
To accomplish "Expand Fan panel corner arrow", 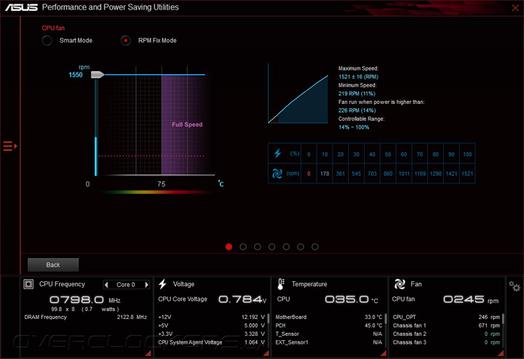I will [501, 353].
